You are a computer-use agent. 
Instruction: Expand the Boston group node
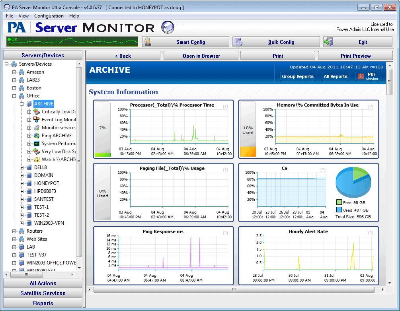(x=14, y=88)
